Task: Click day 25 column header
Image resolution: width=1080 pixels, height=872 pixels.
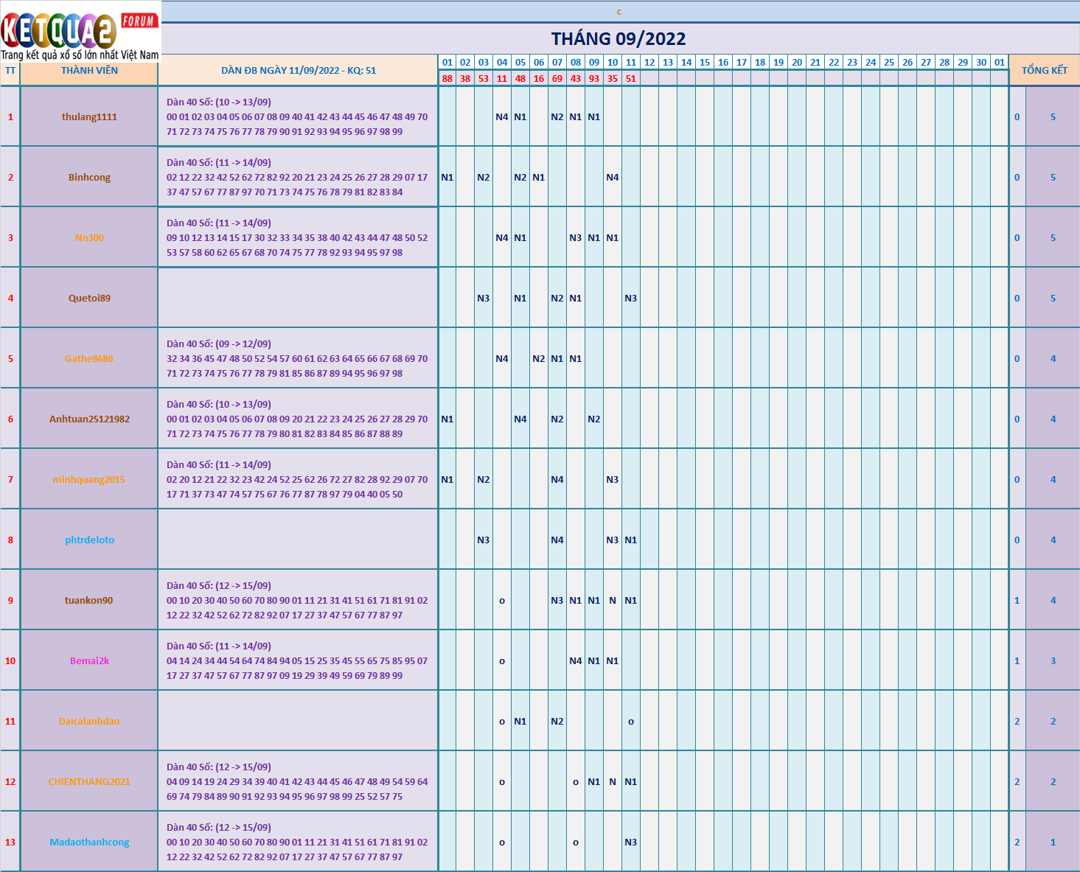Action: pos(889,63)
